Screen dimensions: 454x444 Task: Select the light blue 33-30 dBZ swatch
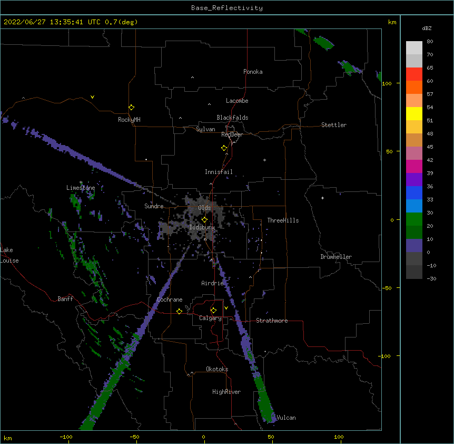click(414, 206)
